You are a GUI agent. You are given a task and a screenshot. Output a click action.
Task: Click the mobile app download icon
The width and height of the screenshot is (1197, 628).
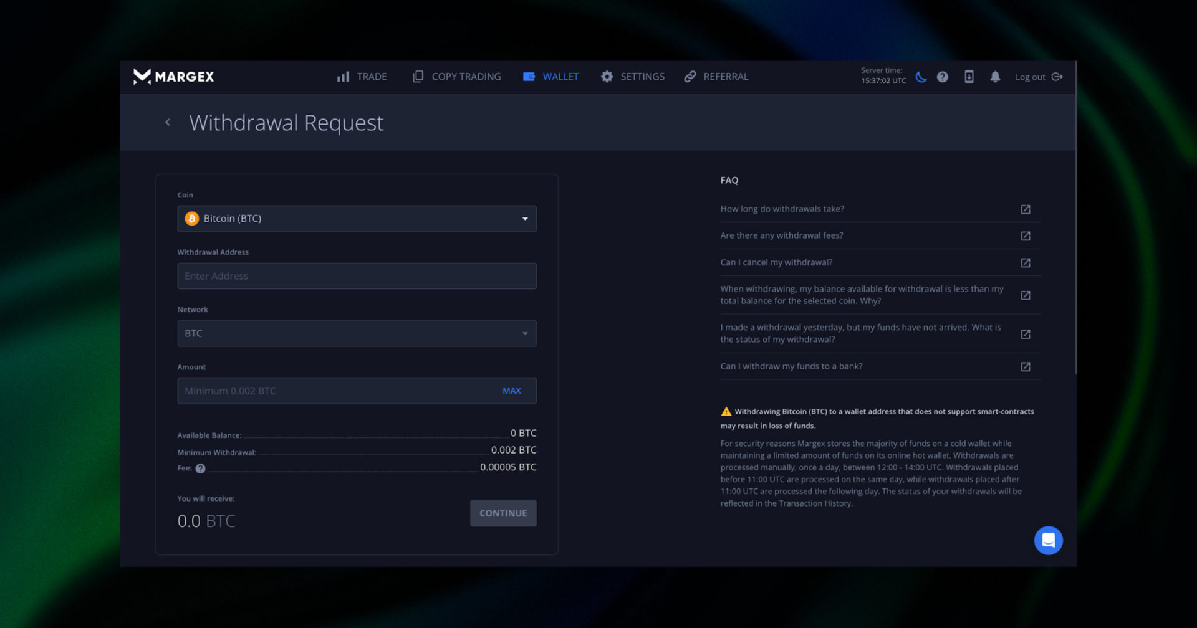969,77
